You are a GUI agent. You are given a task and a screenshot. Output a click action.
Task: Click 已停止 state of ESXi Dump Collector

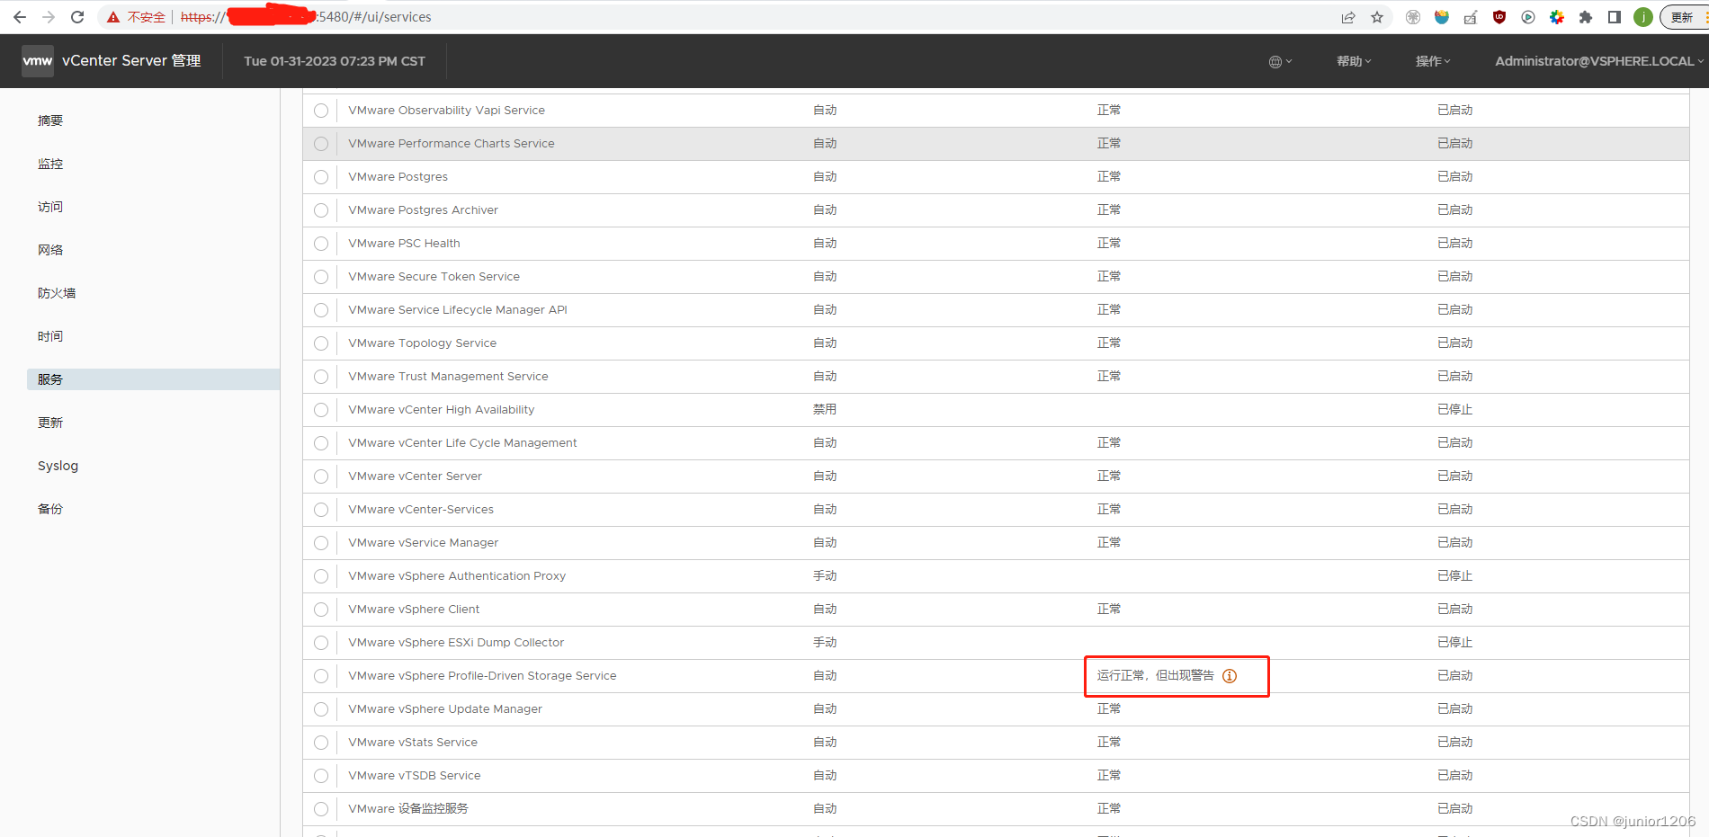(x=1454, y=643)
